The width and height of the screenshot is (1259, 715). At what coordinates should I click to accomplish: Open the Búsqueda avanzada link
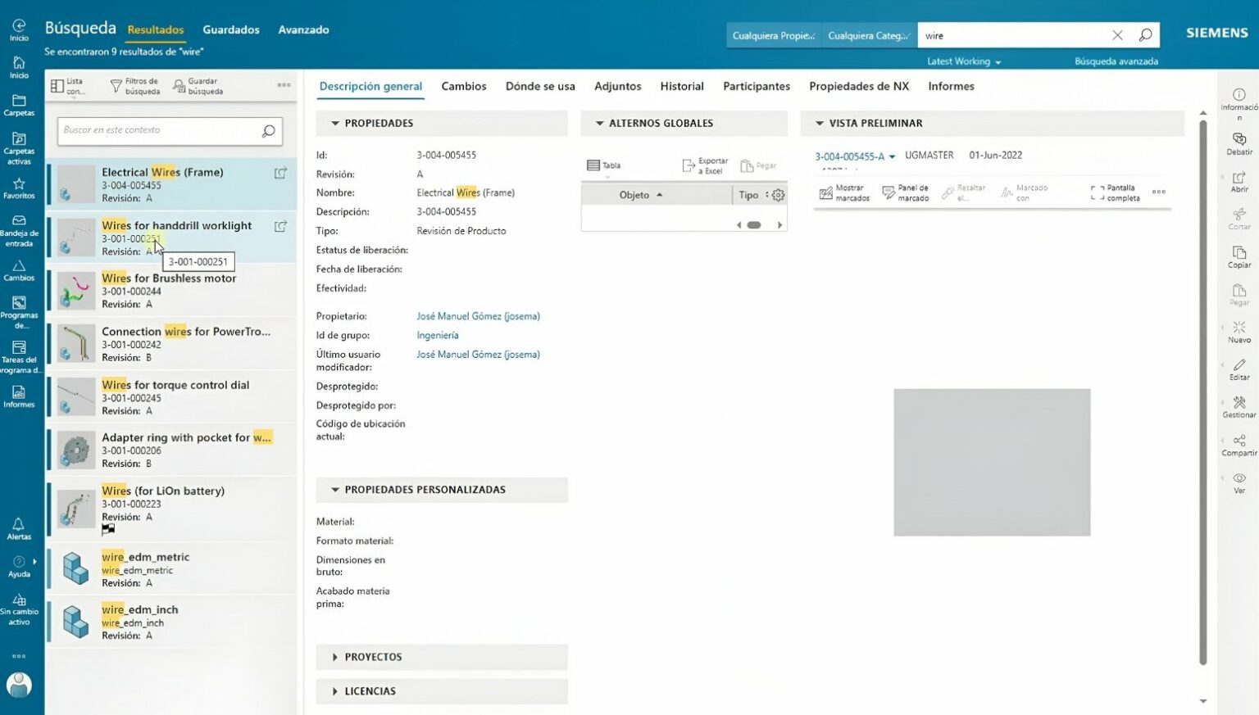pos(1116,61)
